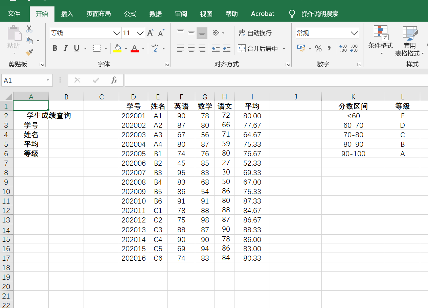Open number format dropdown 常规
The image size is (428, 308).
pyautogui.click(x=355, y=33)
